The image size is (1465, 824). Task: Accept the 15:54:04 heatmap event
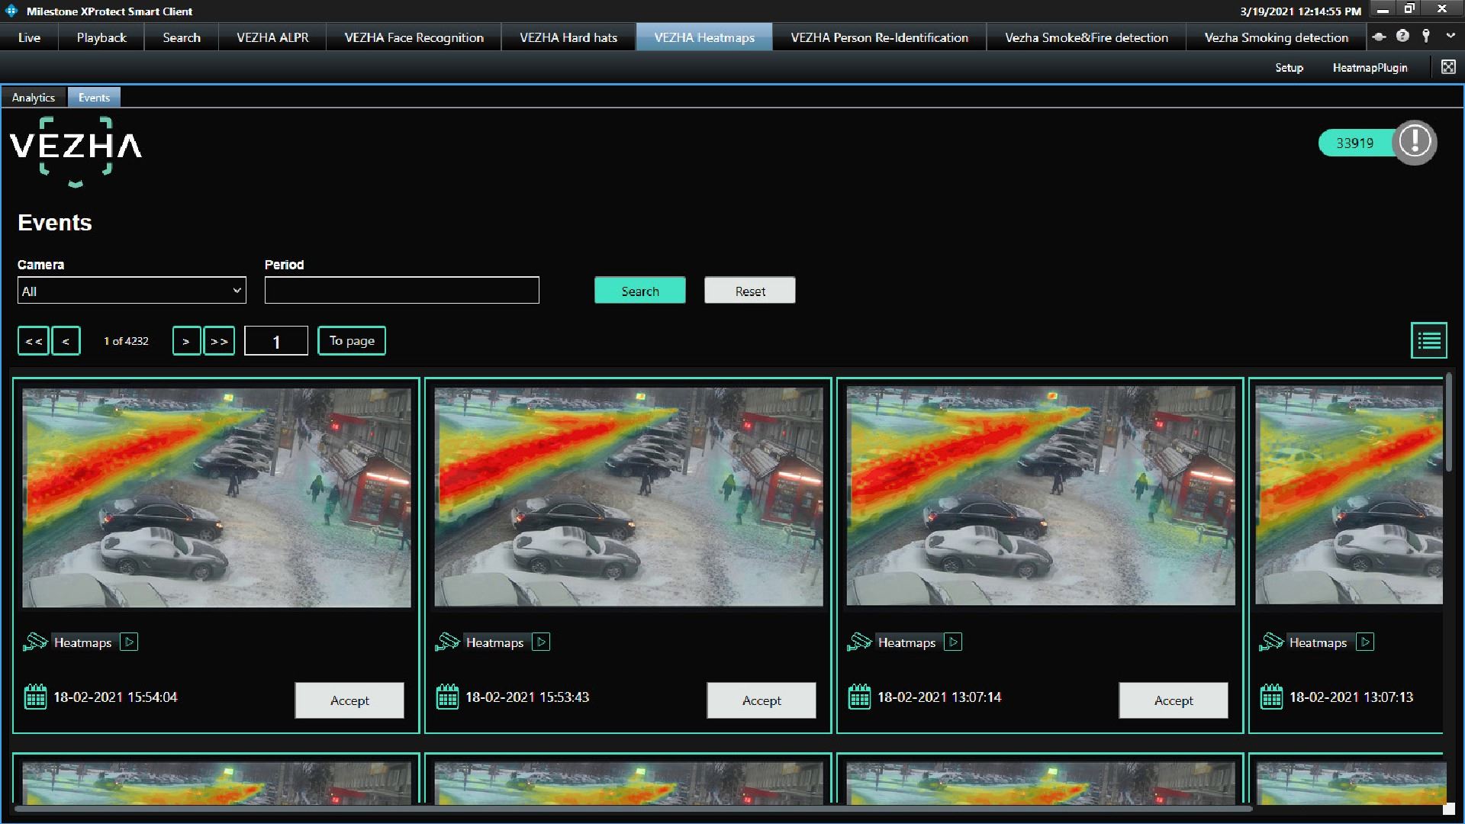(x=349, y=700)
